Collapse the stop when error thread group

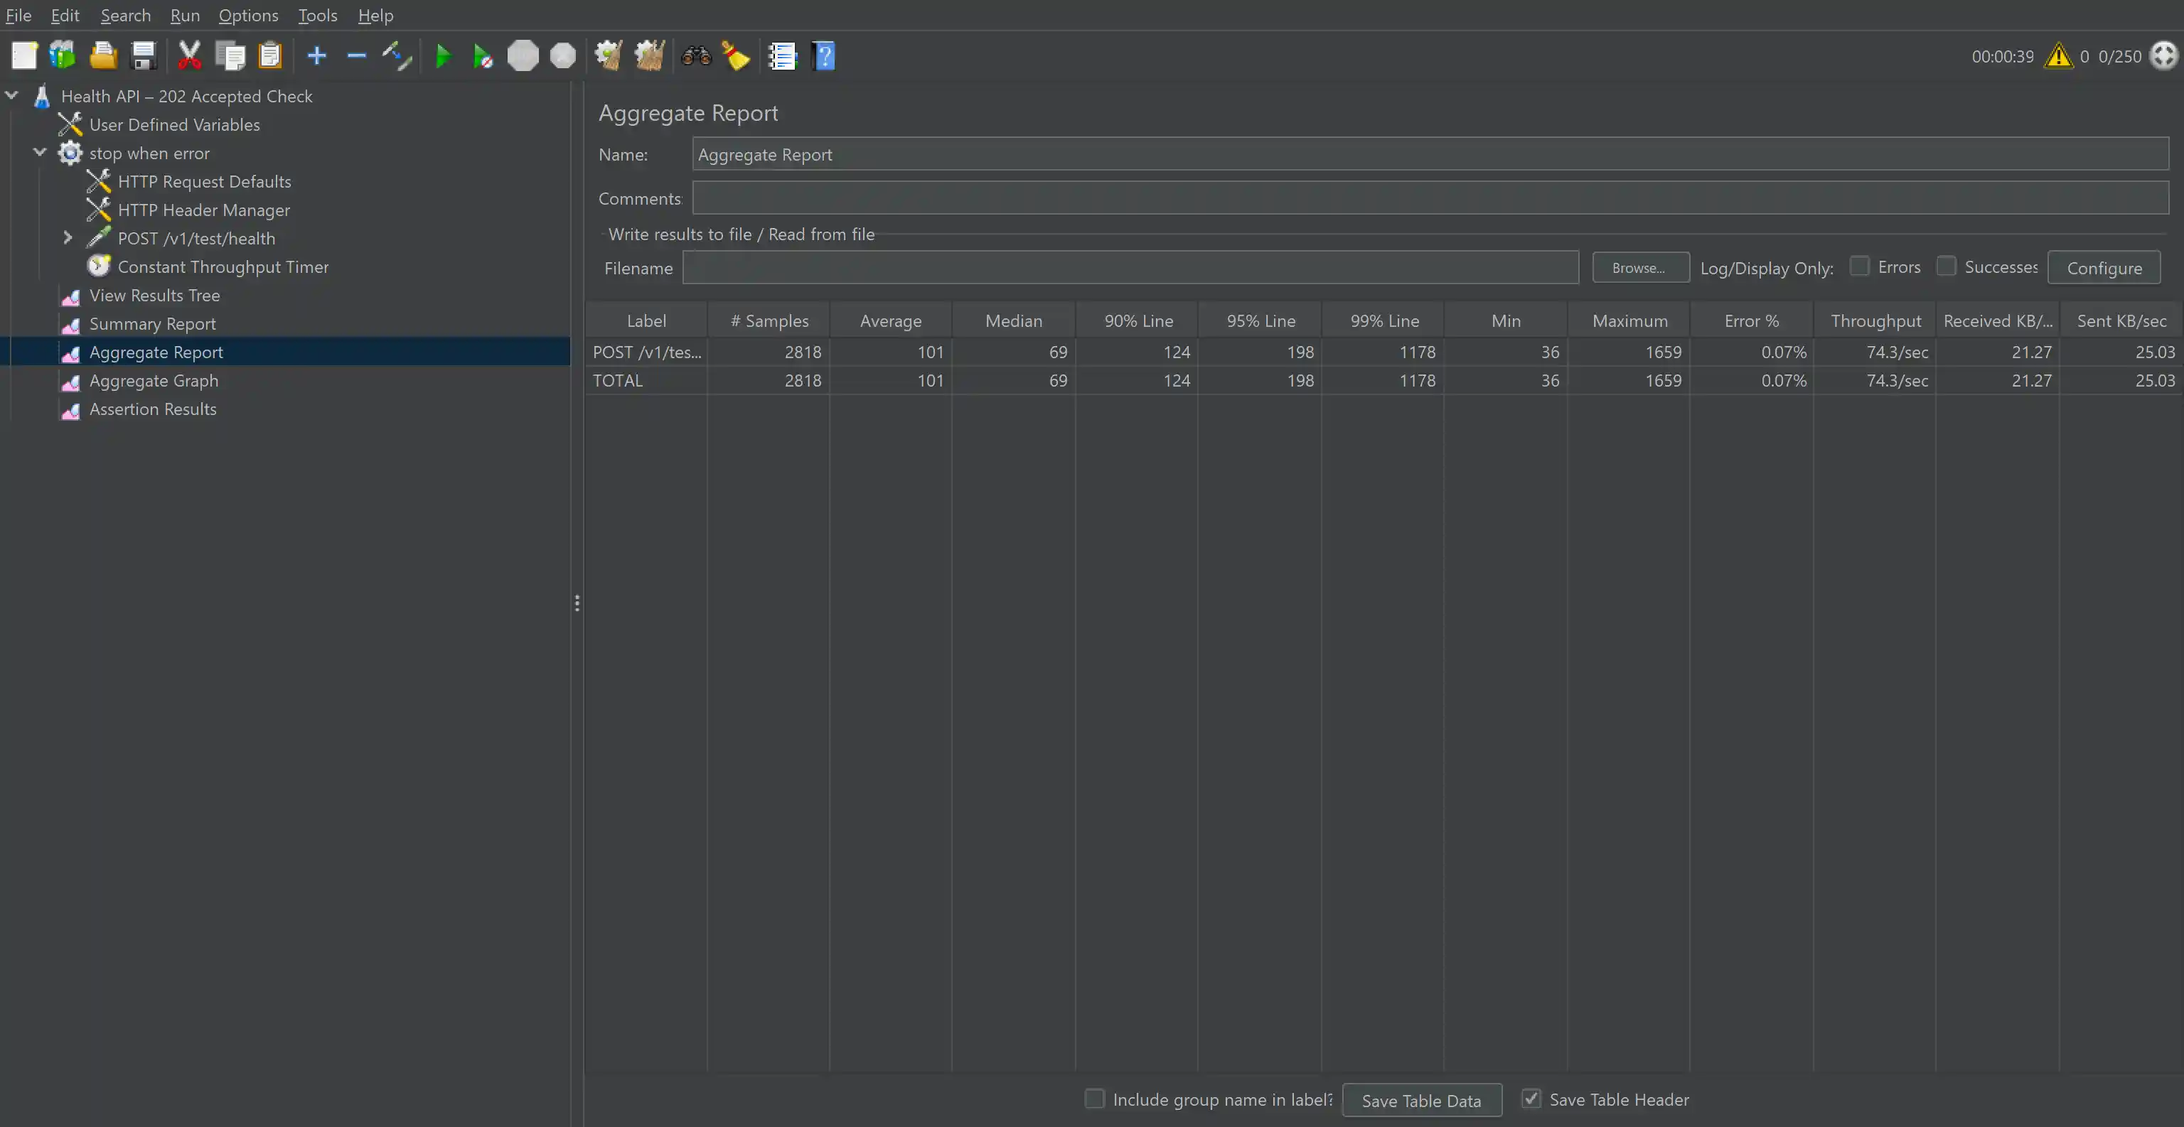coord(39,153)
